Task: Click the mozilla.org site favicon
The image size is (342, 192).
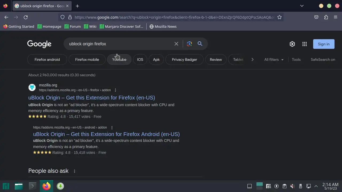Action: pos(32,87)
